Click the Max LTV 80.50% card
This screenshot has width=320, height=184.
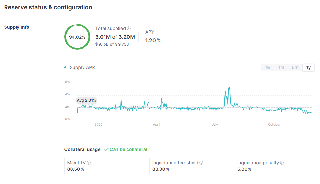104,166
